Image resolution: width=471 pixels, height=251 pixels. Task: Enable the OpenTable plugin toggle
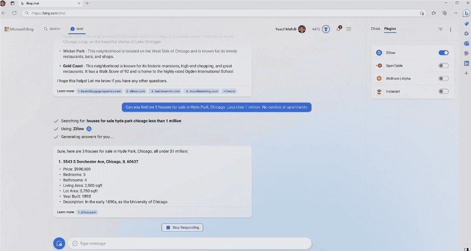443,65
